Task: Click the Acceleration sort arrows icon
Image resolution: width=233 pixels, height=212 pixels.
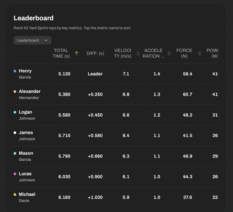Action: pyautogui.click(x=169, y=54)
